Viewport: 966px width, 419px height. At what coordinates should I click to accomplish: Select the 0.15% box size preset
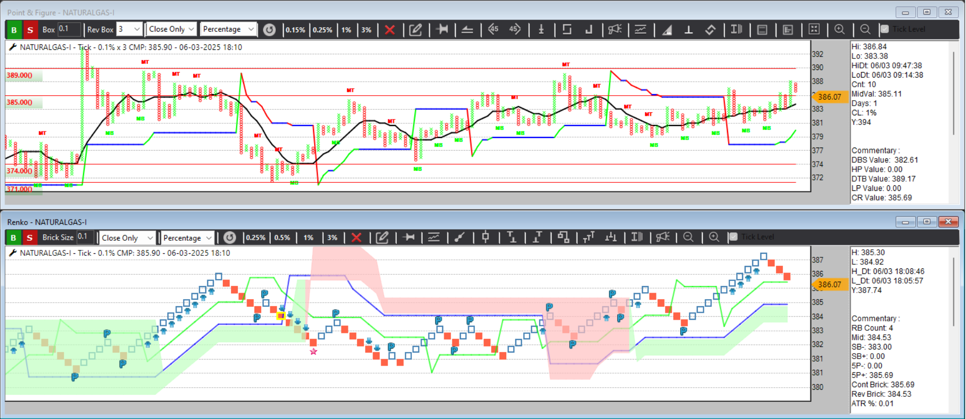[x=295, y=30]
